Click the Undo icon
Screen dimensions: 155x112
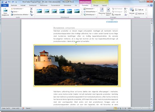coord(9,2)
